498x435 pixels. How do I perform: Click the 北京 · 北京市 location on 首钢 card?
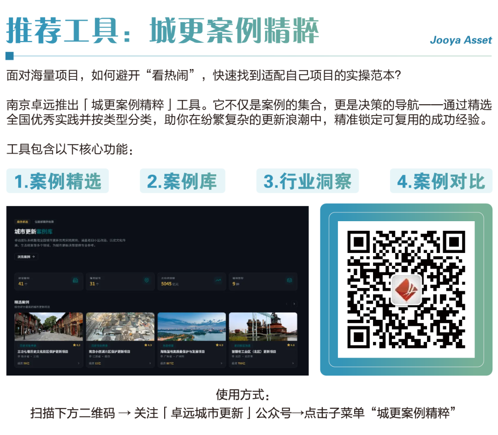coord(243,357)
